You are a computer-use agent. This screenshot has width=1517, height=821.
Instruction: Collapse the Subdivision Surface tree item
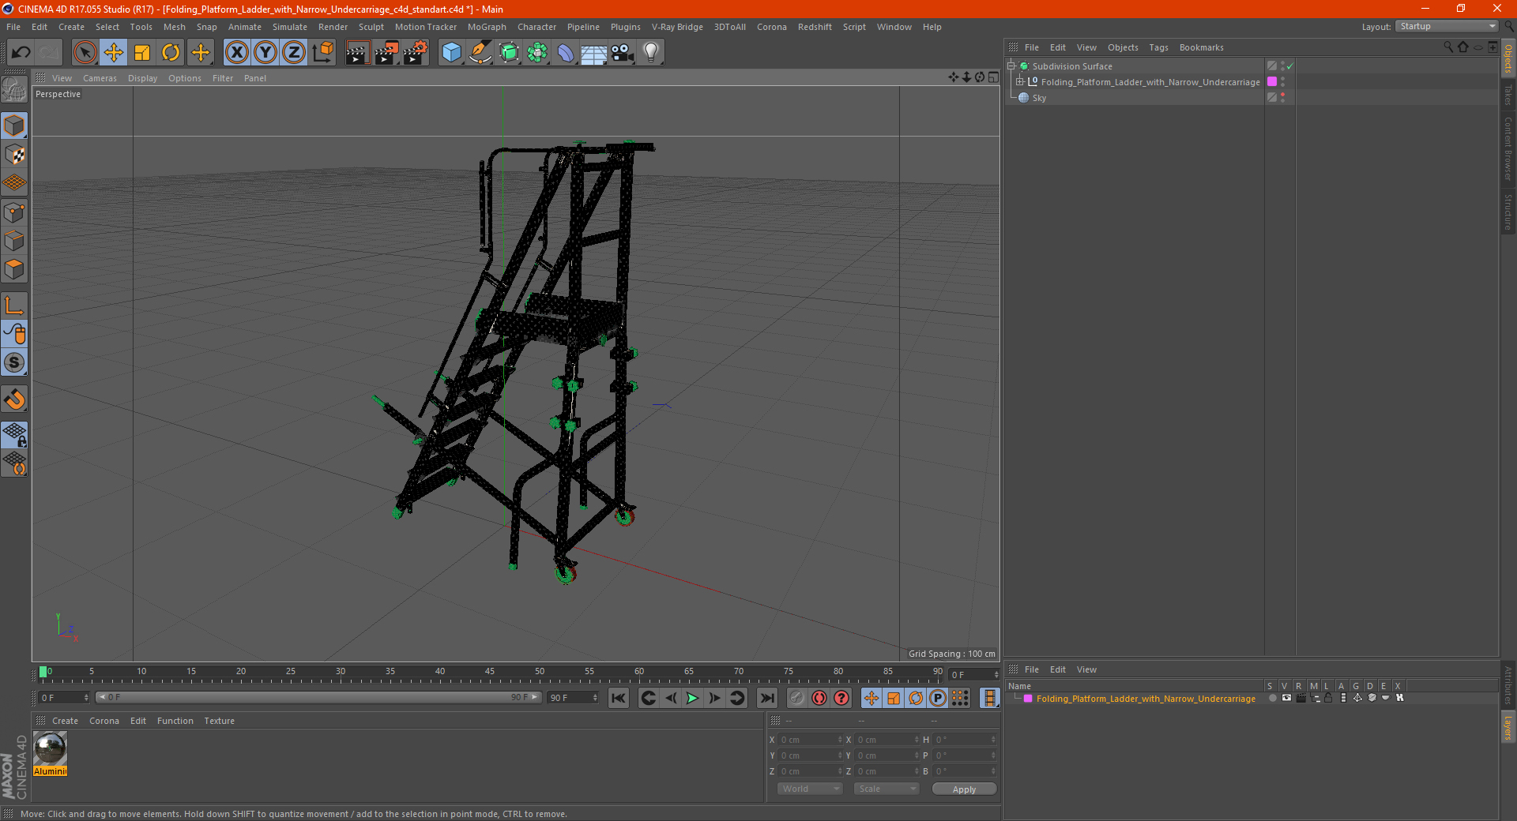pyautogui.click(x=1011, y=66)
